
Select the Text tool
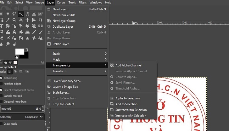click(x=14, y=32)
